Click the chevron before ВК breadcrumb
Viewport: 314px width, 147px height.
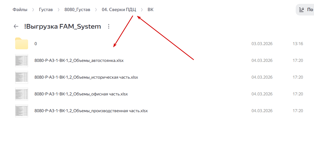click(x=142, y=10)
